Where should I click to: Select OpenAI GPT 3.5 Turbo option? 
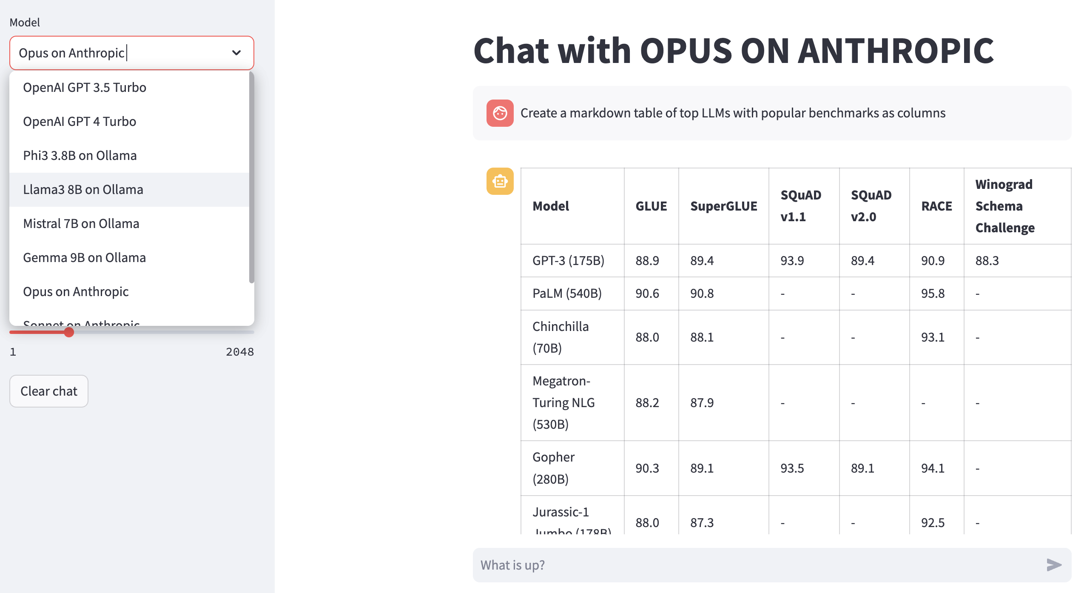[x=85, y=88]
